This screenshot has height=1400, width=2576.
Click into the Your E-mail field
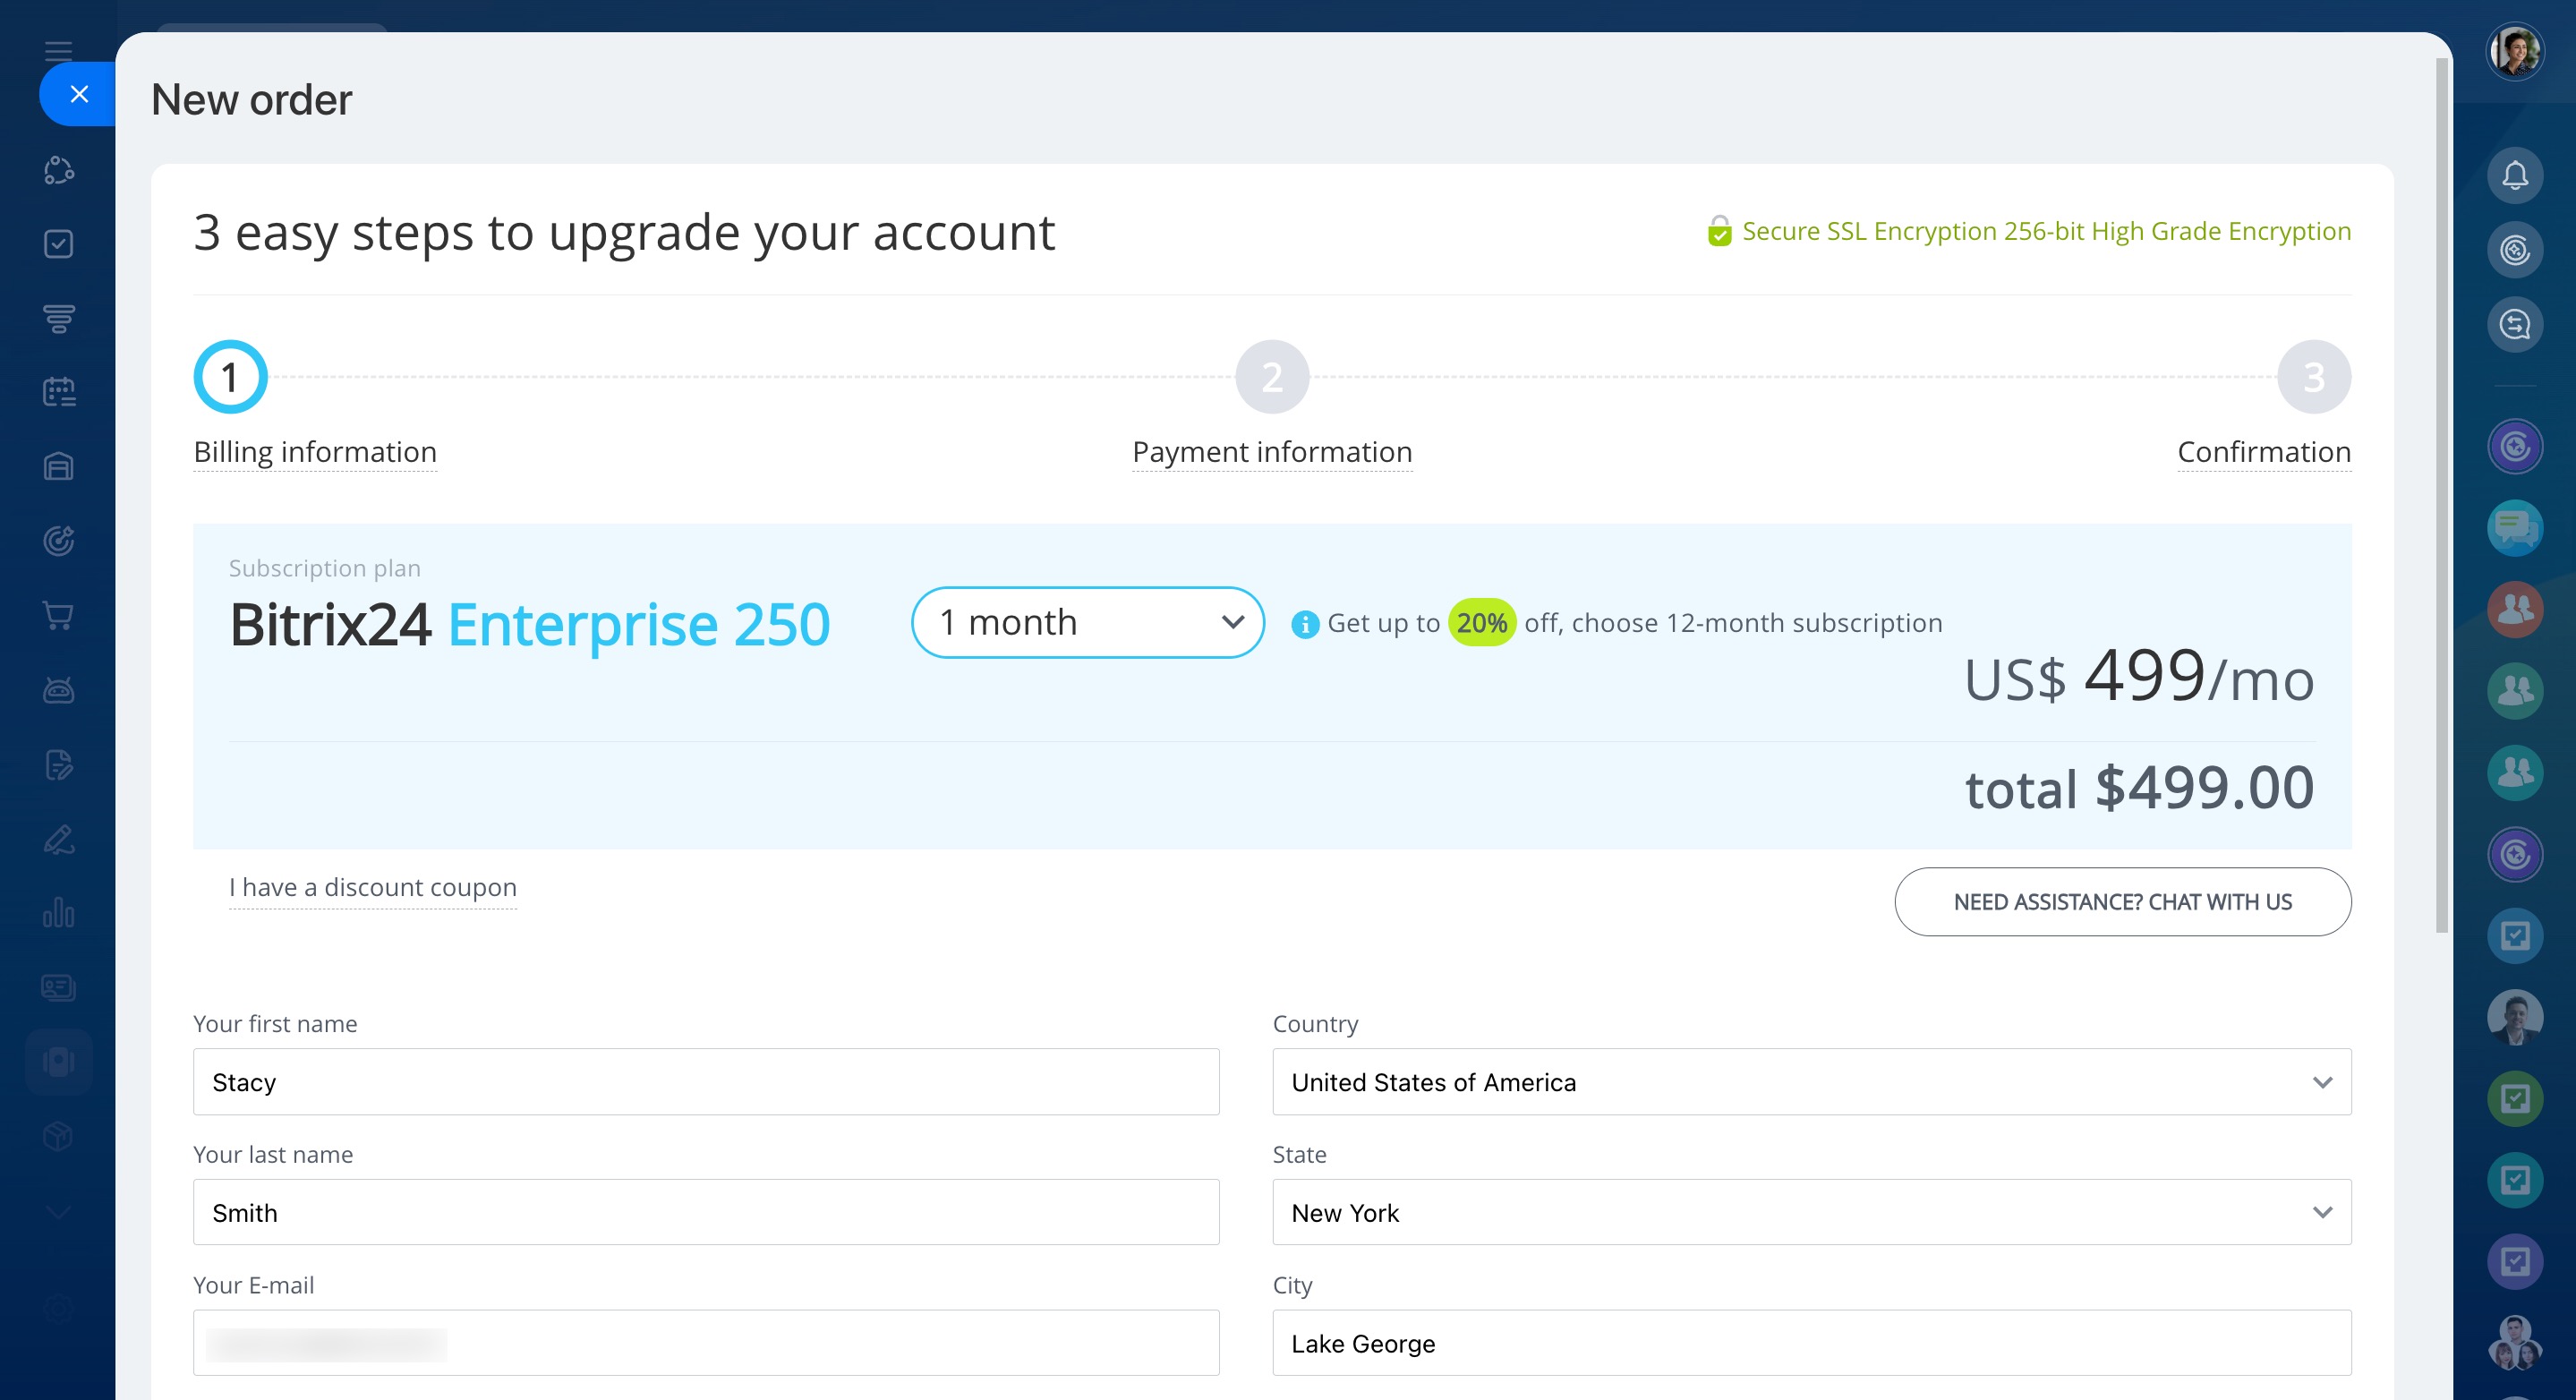tap(706, 1343)
